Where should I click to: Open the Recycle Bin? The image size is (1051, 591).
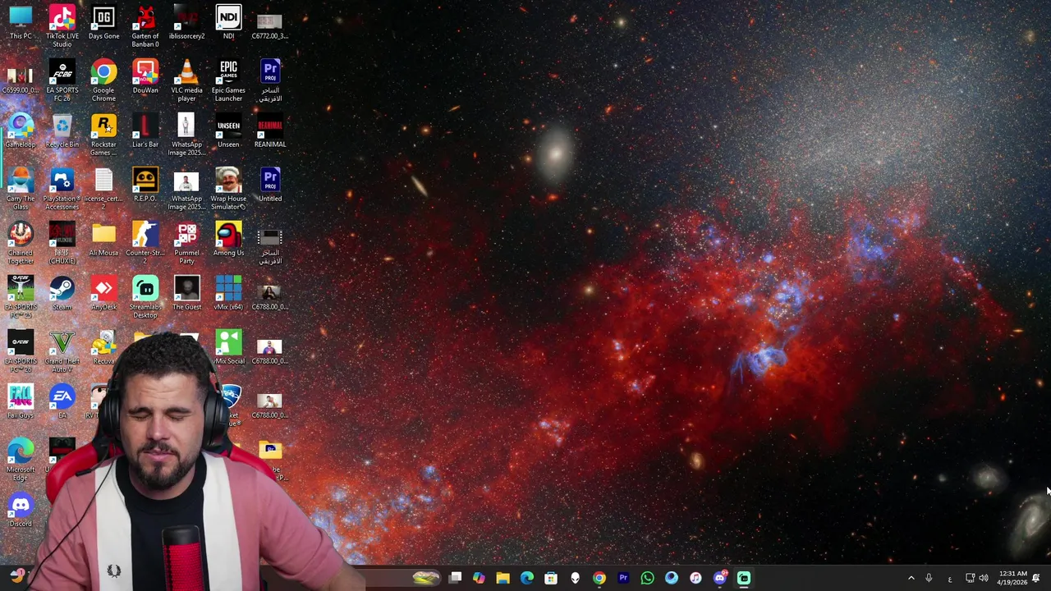[x=62, y=131]
